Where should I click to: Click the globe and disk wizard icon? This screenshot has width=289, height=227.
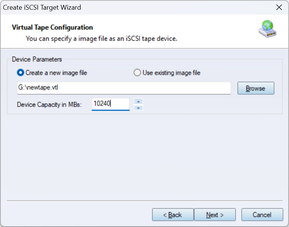click(x=267, y=30)
